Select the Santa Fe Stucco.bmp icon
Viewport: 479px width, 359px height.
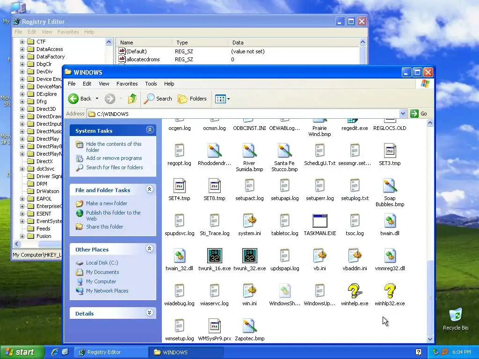pyautogui.click(x=284, y=151)
